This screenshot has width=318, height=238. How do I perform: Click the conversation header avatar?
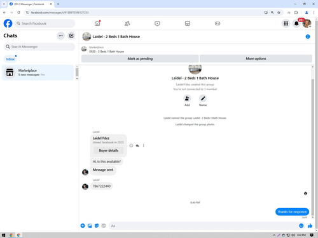86,37
